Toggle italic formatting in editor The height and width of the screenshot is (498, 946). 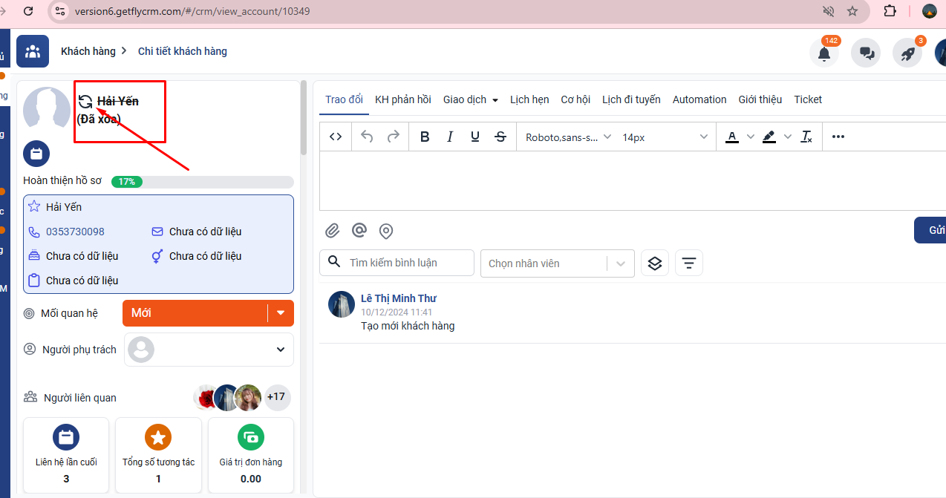pos(450,137)
